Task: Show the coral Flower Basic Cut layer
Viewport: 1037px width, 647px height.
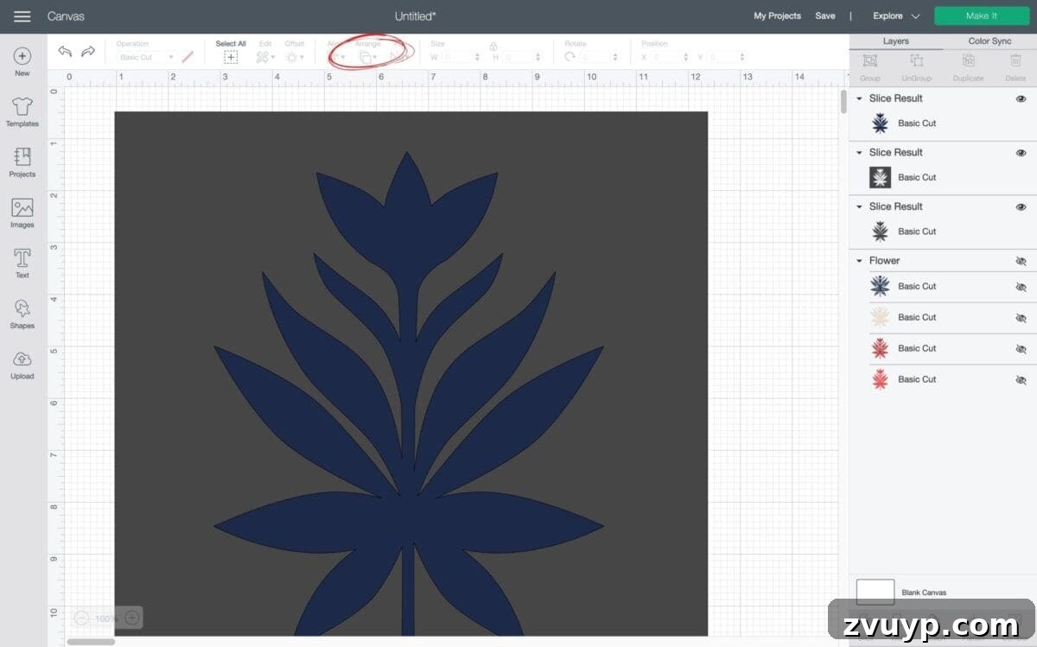Action: 1021,380
